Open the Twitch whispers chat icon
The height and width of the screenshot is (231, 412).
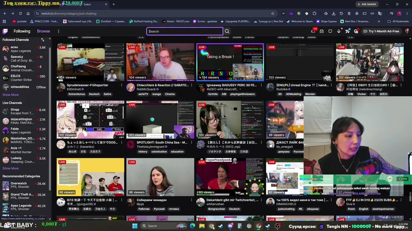(330, 31)
